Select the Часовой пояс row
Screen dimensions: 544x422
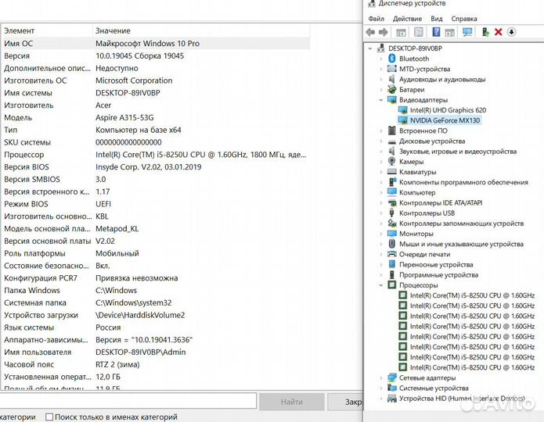(x=156, y=364)
